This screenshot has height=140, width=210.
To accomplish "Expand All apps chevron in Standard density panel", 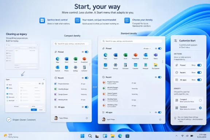I will (x=150, y=112).
